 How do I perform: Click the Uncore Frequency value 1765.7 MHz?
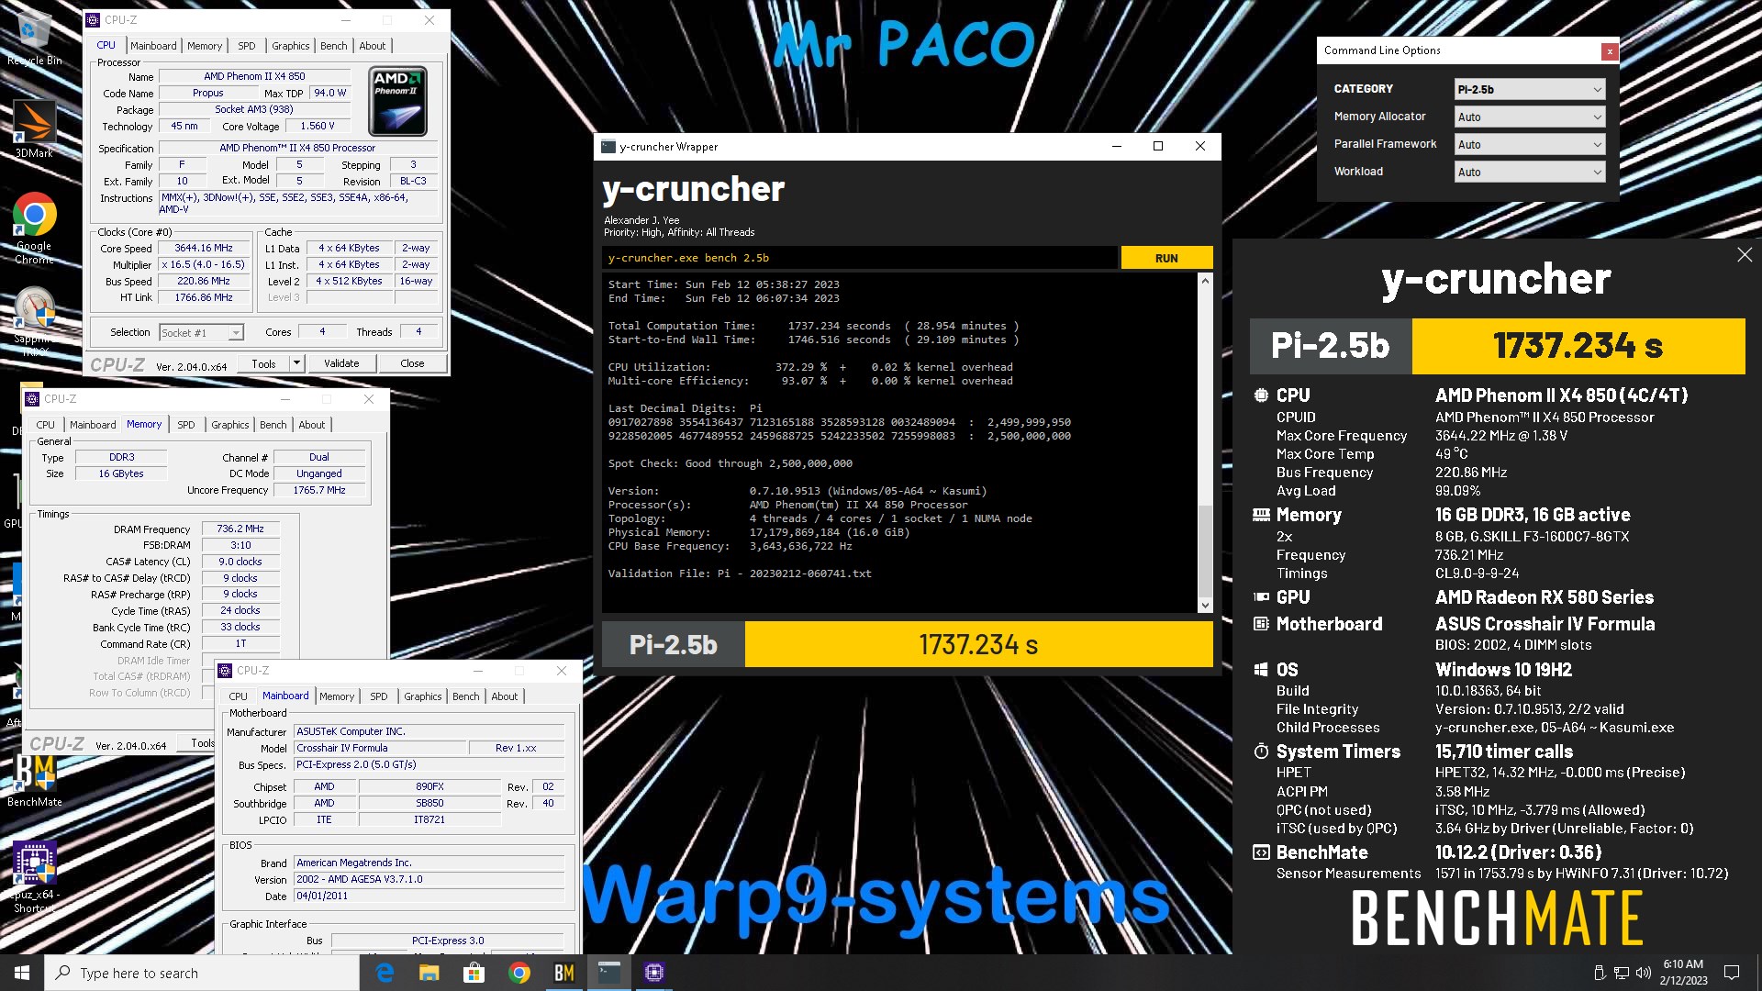[x=319, y=491]
